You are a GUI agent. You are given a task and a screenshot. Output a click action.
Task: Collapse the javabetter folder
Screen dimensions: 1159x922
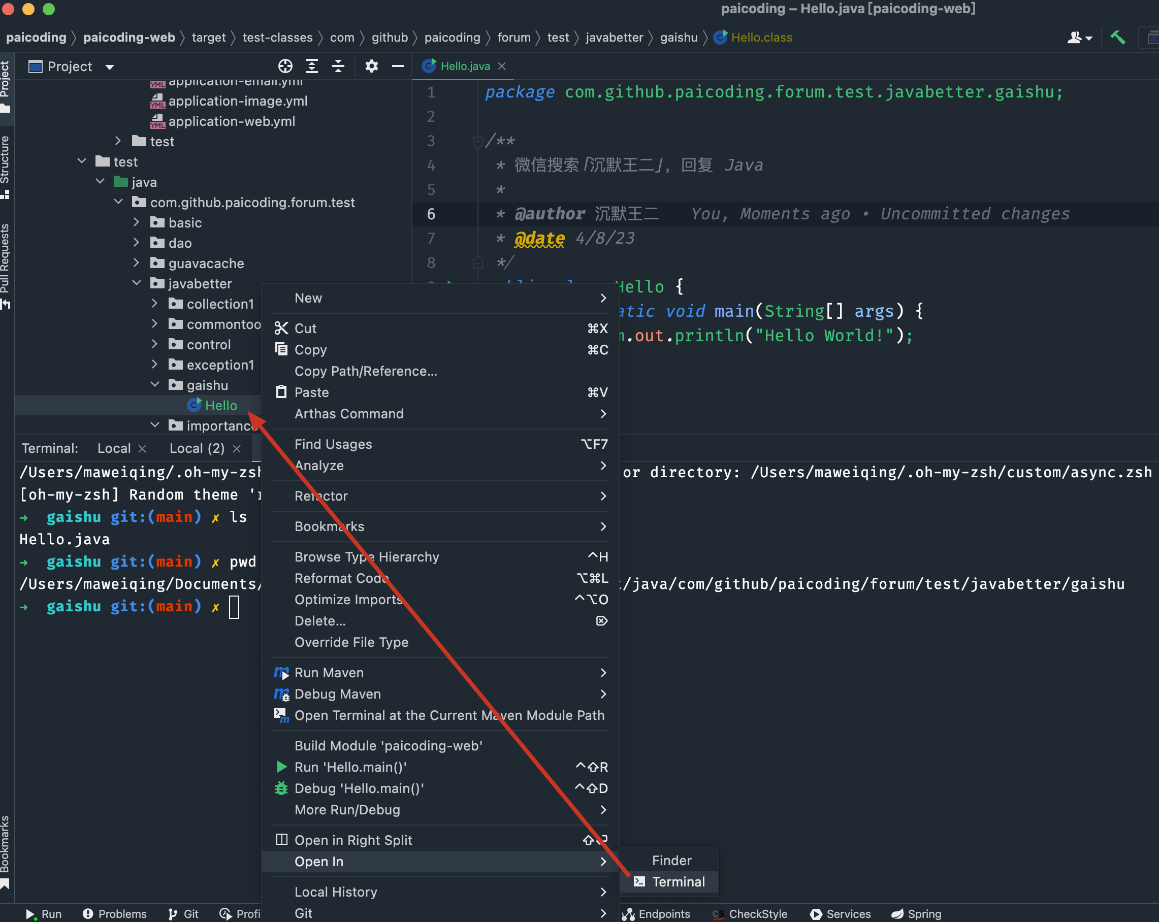[137, 283]
